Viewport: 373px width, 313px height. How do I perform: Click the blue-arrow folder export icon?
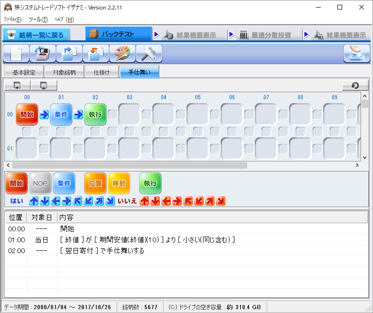pyautogui.click(x=69, y=54)
